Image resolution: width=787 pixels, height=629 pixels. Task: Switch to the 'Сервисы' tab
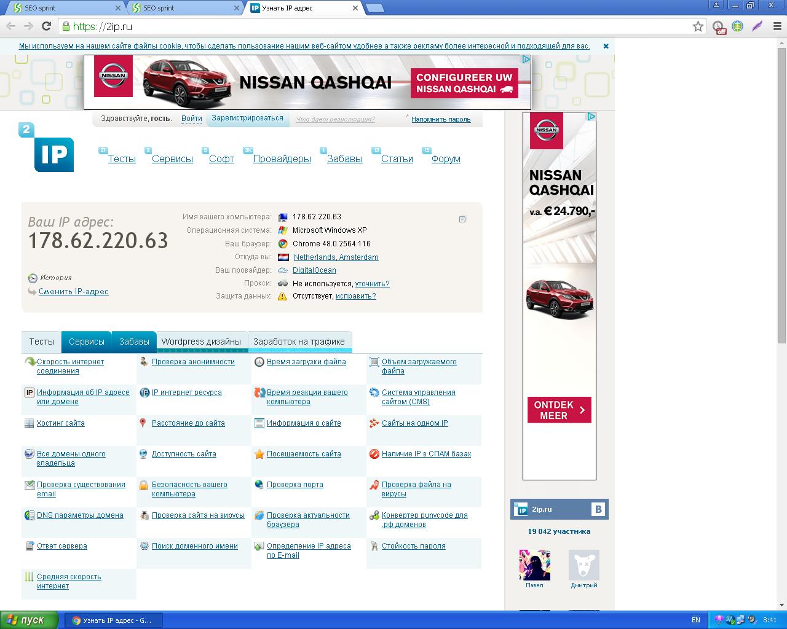coord(87,342)
